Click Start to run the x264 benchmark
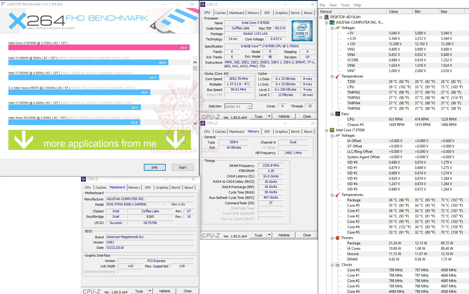Screen dimensions: 469x294 tap(182, 167)
